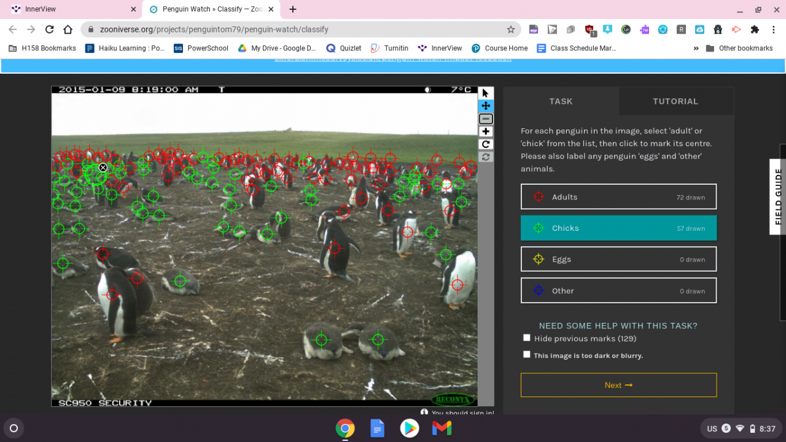
Task: Click the Next button
Action: click(618, 385)
